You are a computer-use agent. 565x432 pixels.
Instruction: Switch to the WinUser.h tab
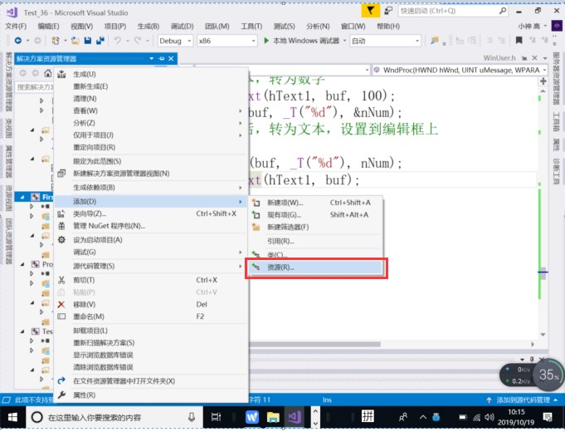point(499,58)
